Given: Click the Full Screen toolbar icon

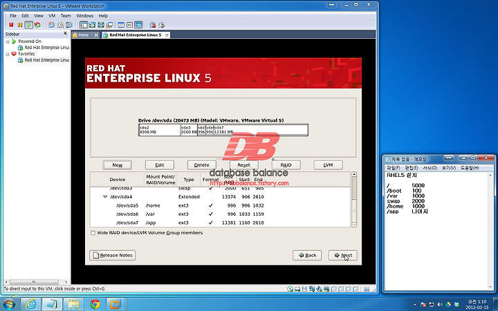Looking at the screenshot, I should click(x=101, y=25).
